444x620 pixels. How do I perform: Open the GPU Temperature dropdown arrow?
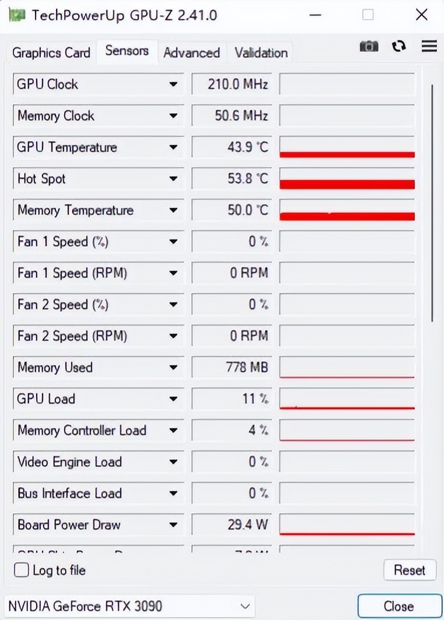(173, 147)
